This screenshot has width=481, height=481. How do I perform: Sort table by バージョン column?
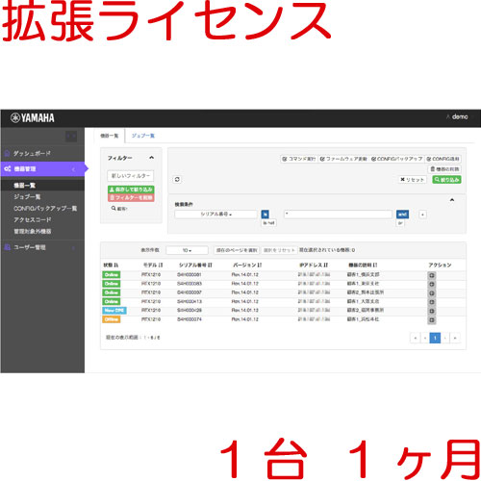tap(247, 265)
